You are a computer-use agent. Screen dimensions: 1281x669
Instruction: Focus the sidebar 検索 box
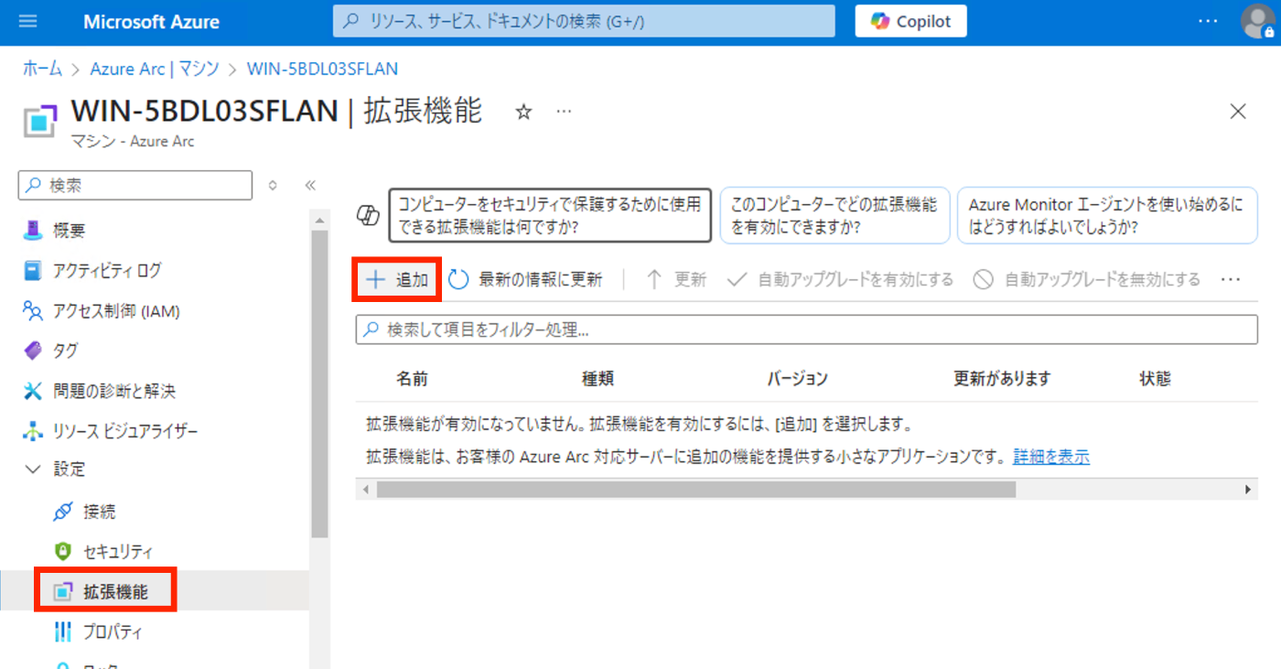coord(135,185)
